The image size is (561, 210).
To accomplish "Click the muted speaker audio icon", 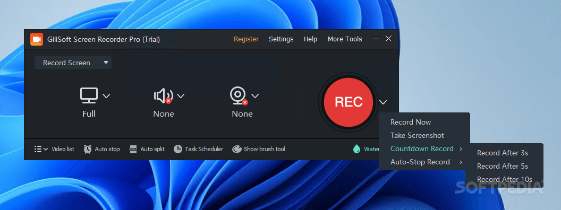I will pos(164,95).
